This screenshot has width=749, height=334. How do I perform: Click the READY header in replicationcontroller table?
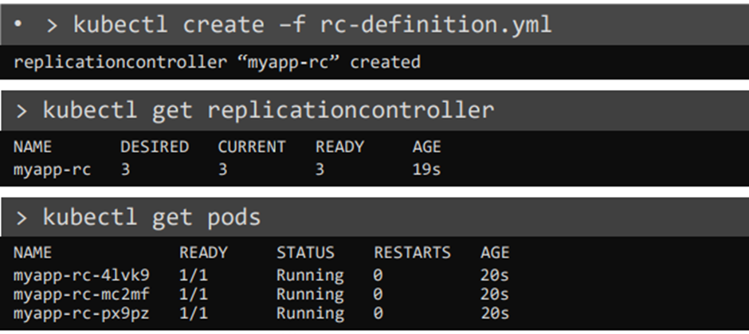pyautogui.click(x=339, y=147)
